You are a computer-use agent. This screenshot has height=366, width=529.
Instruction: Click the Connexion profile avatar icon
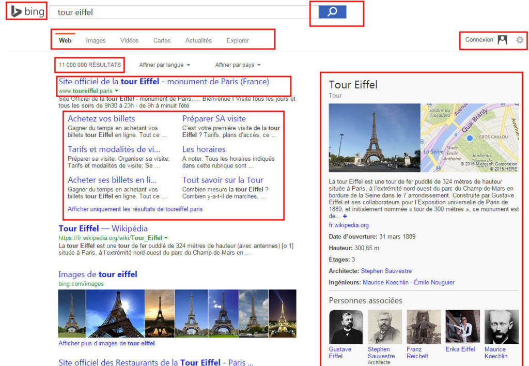502,40
